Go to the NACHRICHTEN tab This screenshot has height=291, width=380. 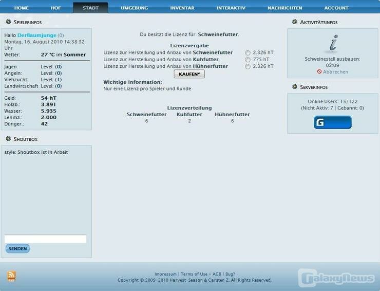coord(284,8)
